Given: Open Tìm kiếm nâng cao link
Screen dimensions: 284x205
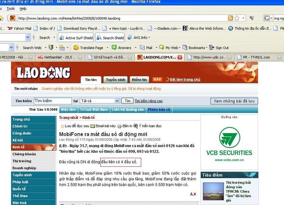Looking at the screenshot, I should tap(149, 101).
